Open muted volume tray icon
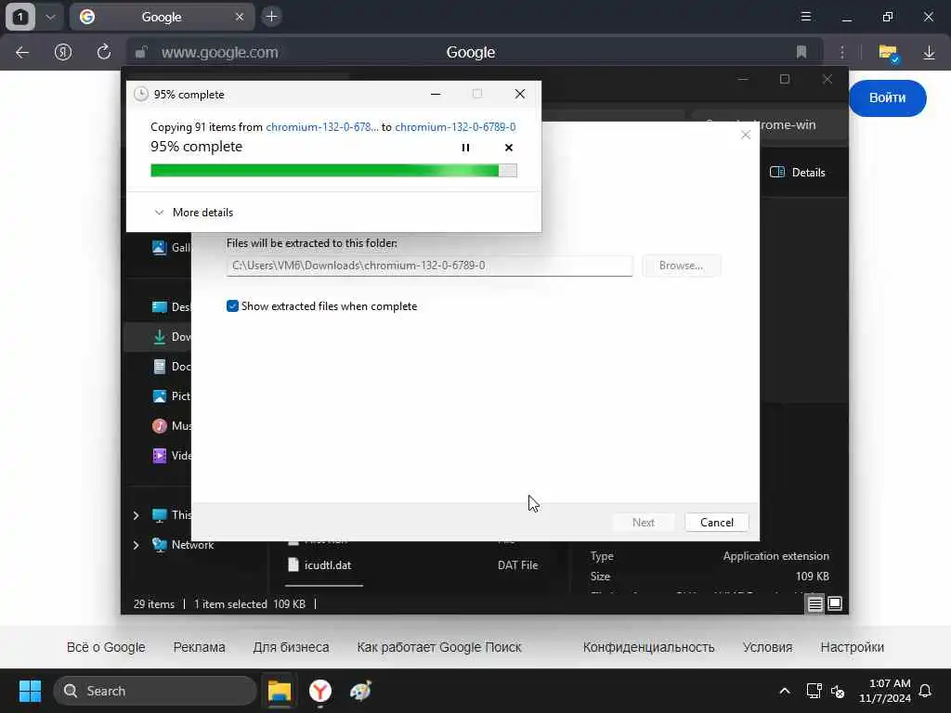Screen dimensions: 951x713 [838, 691]
